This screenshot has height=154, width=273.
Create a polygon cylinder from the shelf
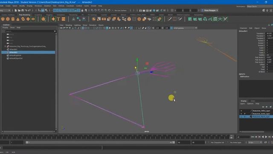[x=13, y=19]
